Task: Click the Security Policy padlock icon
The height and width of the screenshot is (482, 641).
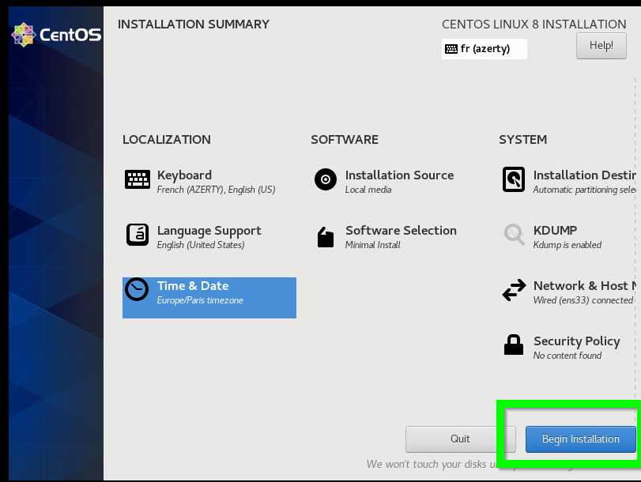Action: (514, 345)
